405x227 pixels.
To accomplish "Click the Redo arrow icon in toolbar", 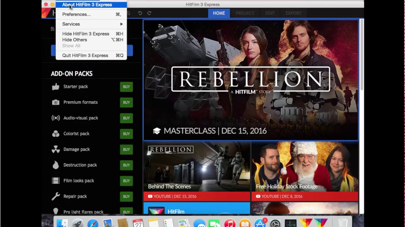I will pyautogui.click(x=149, y=13).
